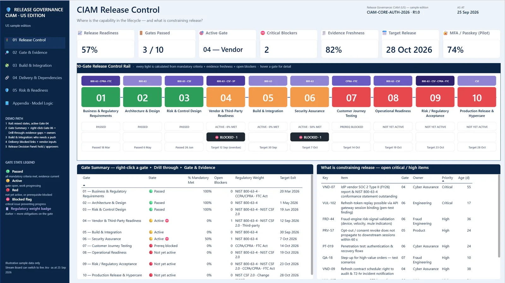Click the blocked icon in gate 04 badge
505x283 pixels.
pyautogui.click(x=217, y=137)
